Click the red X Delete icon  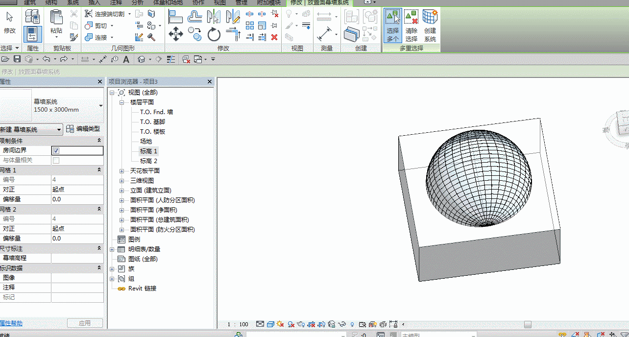click(274, 37)
